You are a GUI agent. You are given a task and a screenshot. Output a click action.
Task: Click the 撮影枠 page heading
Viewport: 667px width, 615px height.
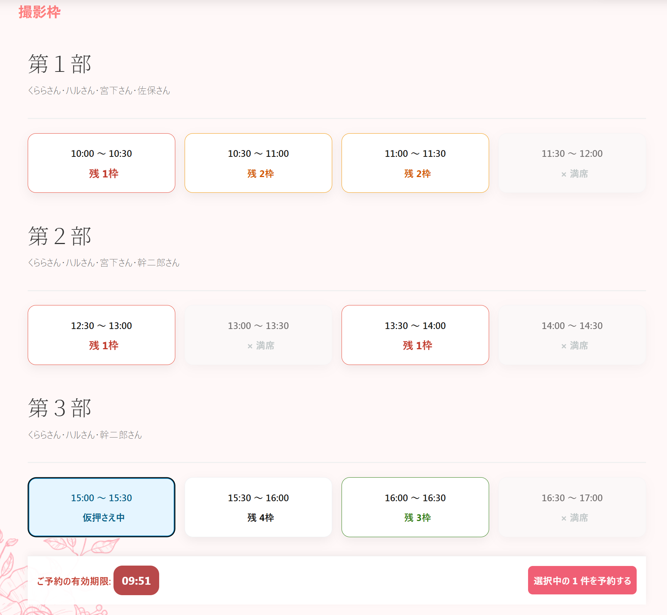coord(39,12)
